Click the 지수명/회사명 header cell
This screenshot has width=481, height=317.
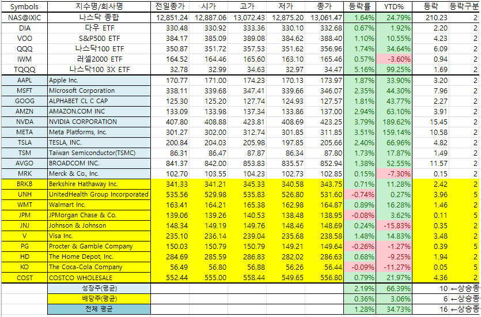(99, 7)
